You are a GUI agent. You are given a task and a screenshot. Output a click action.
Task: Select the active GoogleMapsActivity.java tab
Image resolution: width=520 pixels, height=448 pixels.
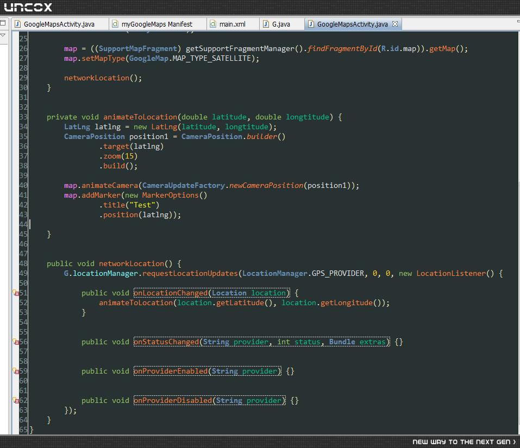(x=352, y=24)
